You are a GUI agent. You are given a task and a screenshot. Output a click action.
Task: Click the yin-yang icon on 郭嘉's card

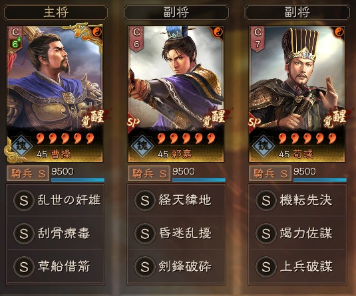218,32
